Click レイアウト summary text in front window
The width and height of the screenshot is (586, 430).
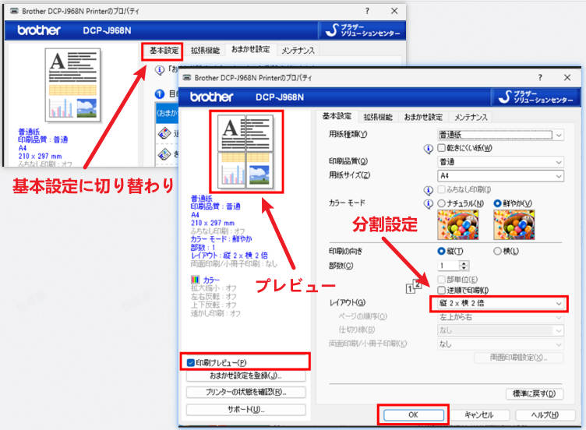click(x=229, y=256)
